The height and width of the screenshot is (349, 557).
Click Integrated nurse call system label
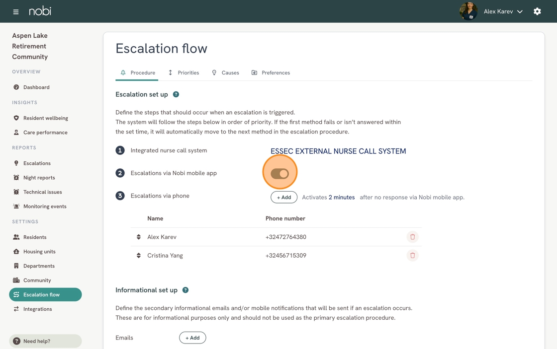[169, 150]
